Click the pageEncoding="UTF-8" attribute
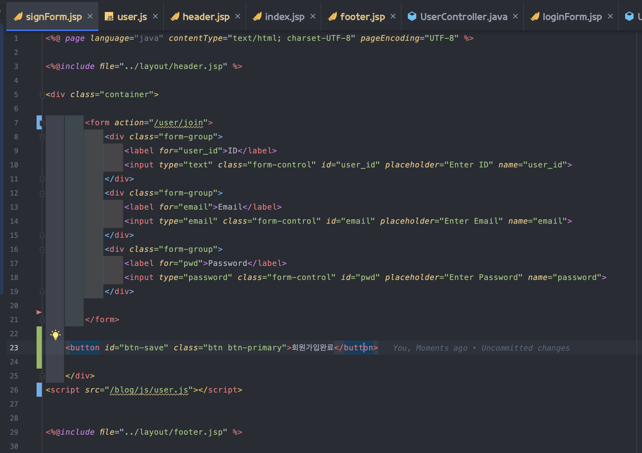Viewport: 642px width, 453px height. pyautogui.click(x=410, y=38)
